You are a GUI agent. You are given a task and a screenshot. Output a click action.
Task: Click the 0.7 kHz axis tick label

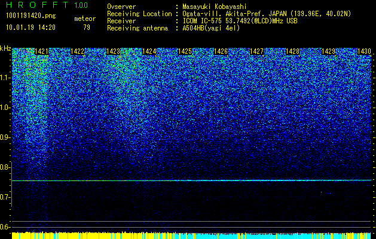point(5,197)
